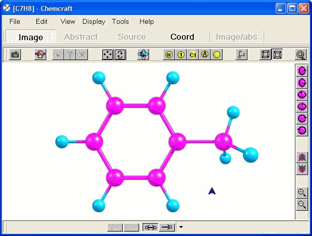This screenshot has height=236, width=312.
Task: Click the single-arrow button in bottom toolbar
Action: [x=167, y=227]
